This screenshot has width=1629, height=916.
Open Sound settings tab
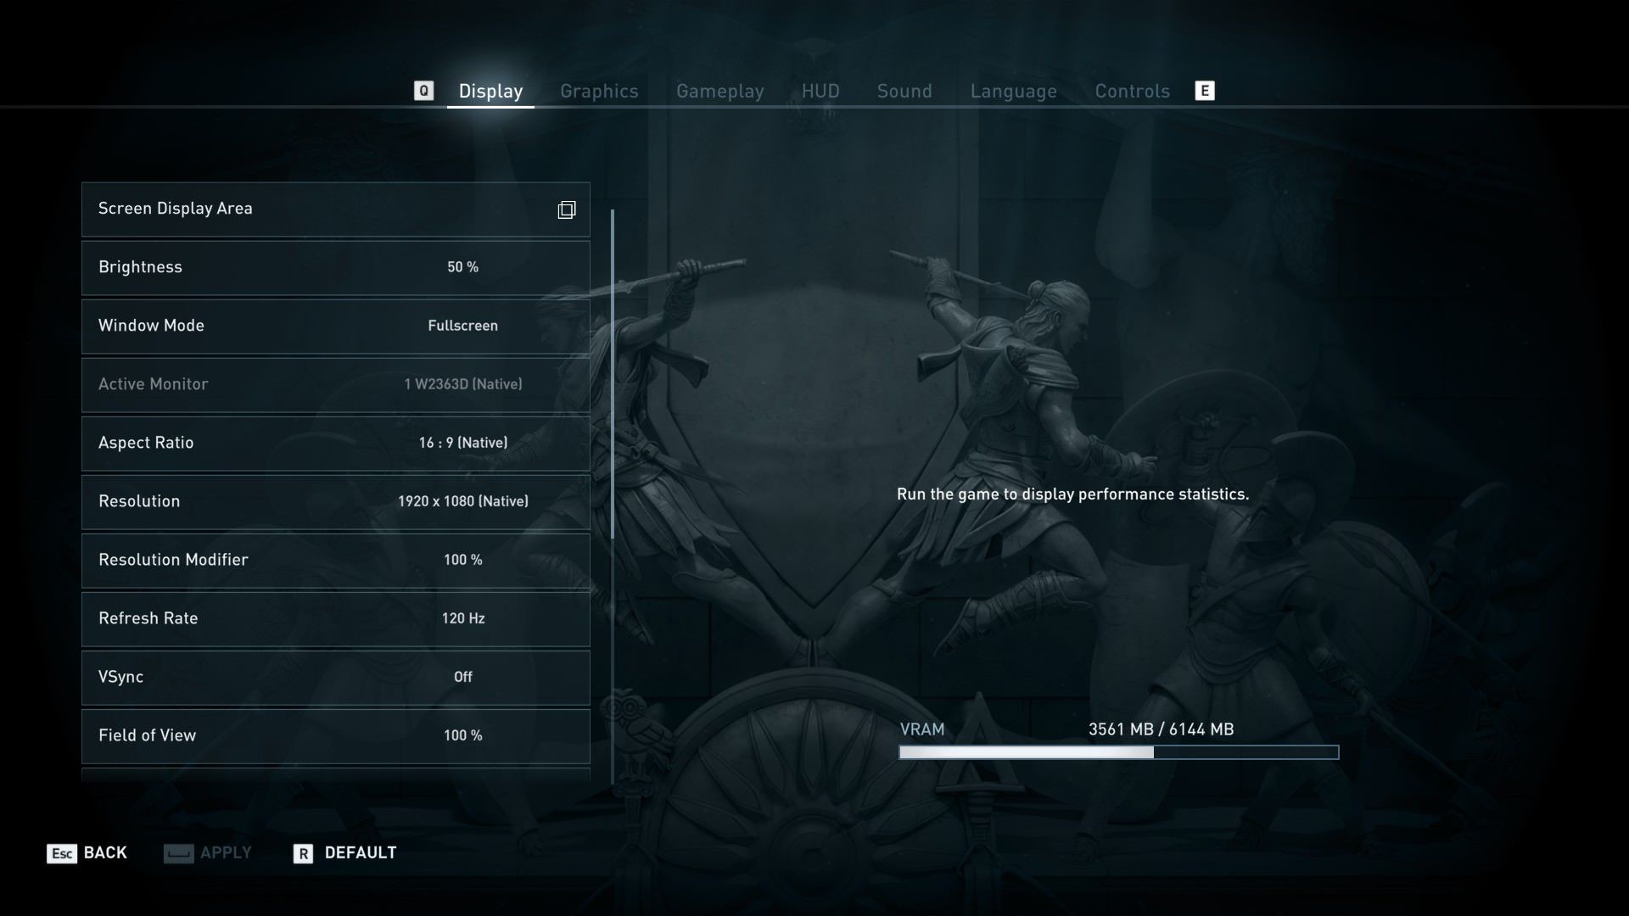pos(904,89)
